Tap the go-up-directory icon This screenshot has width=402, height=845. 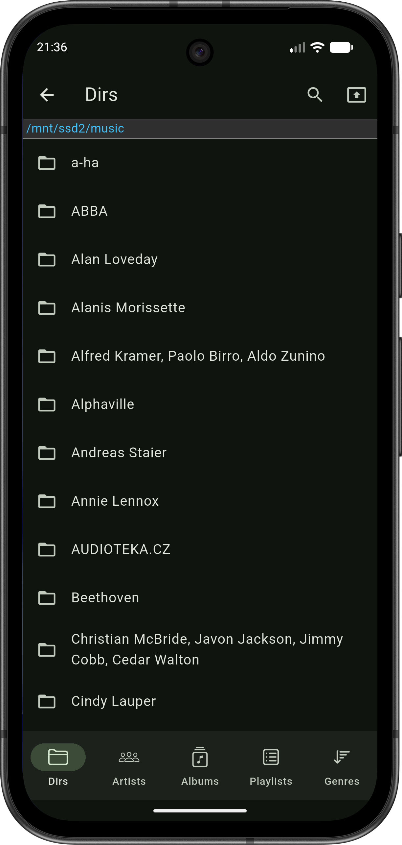point(356,95)
